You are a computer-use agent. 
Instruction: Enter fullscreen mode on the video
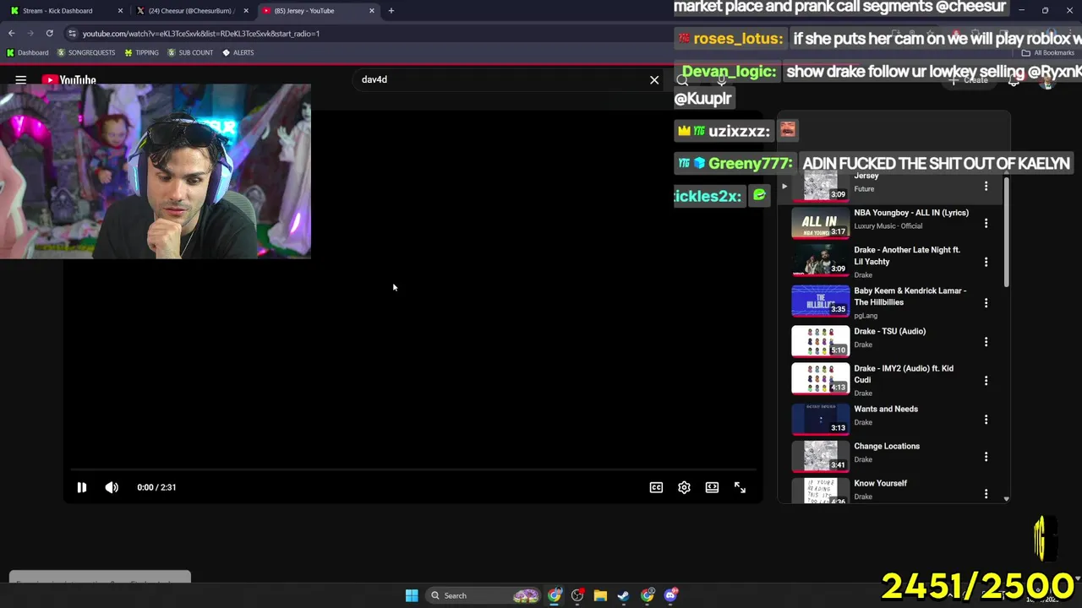[x=740, y=487]
